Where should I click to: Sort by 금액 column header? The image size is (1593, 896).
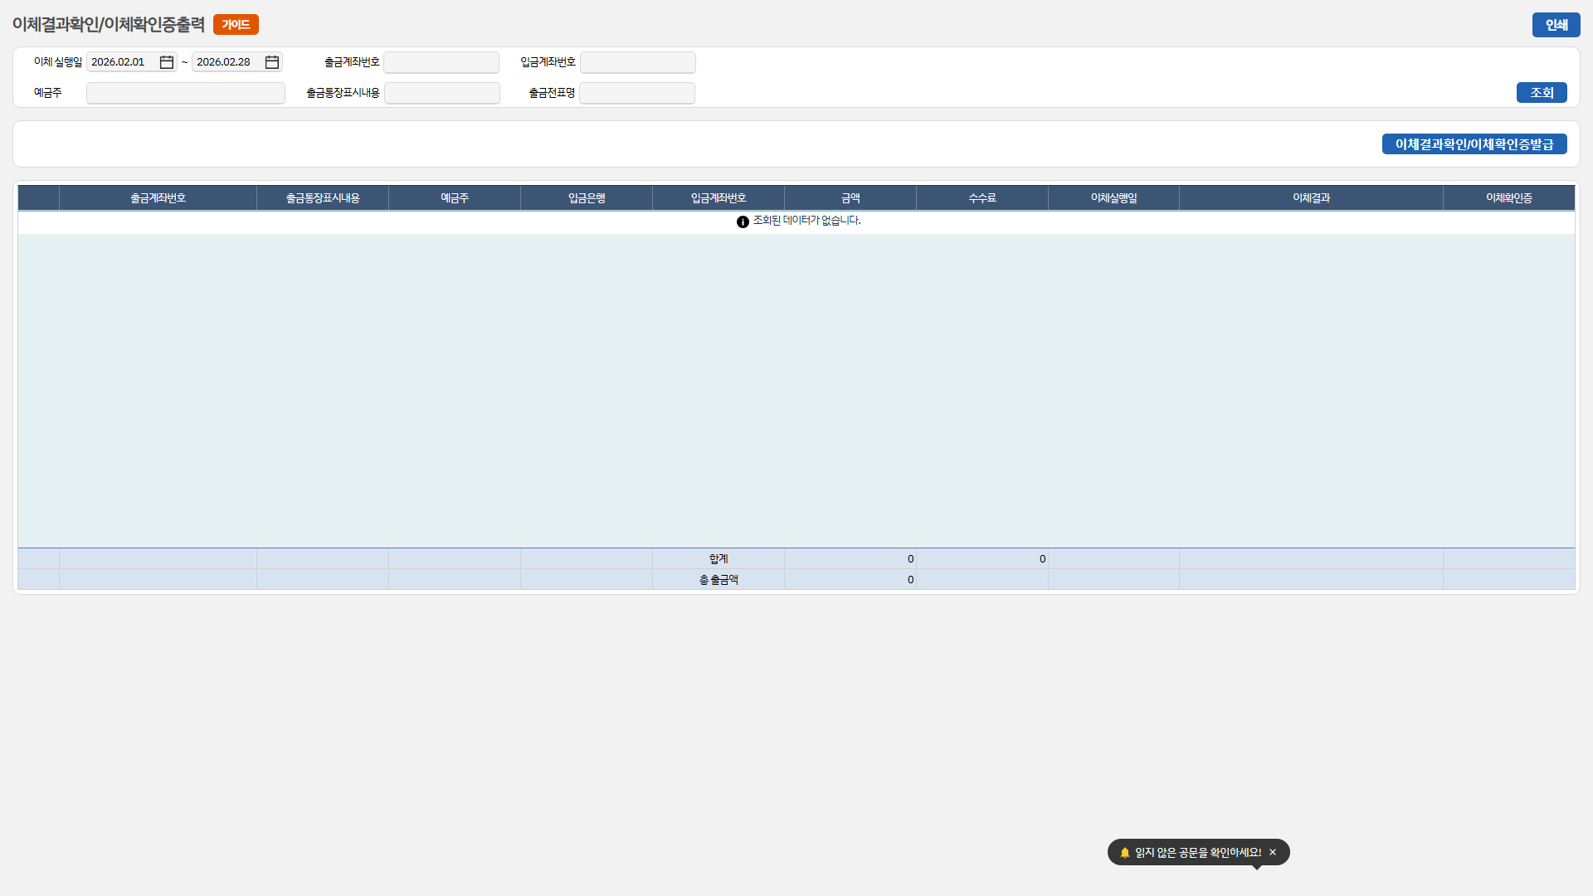pos(850,198)
